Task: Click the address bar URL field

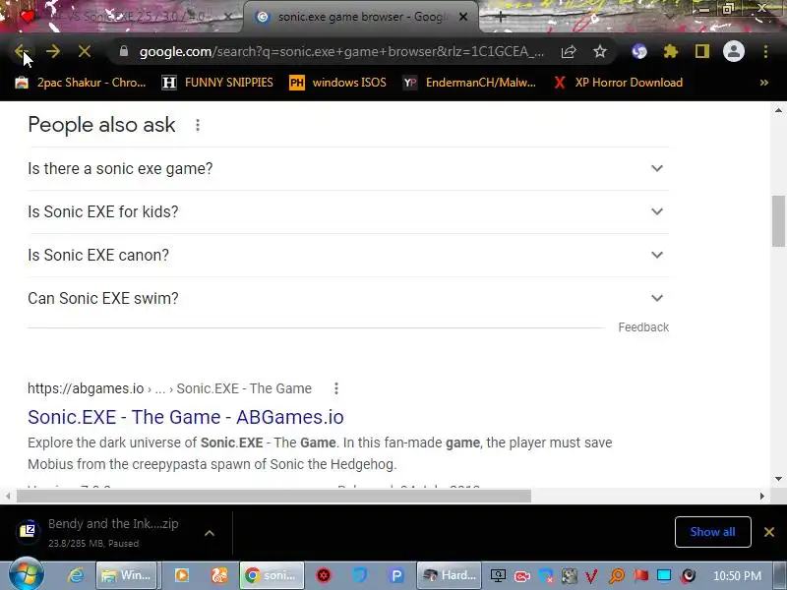Action: coord(341,51)
